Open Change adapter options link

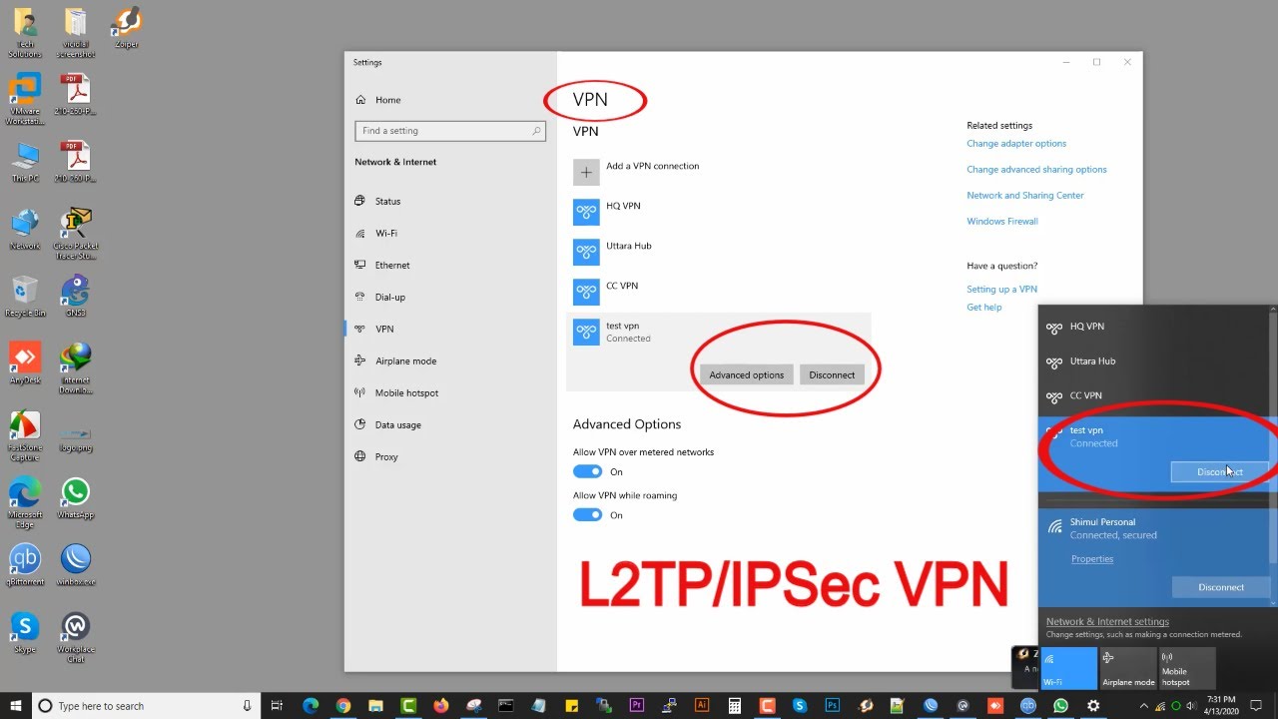[x=1016, y=144]
